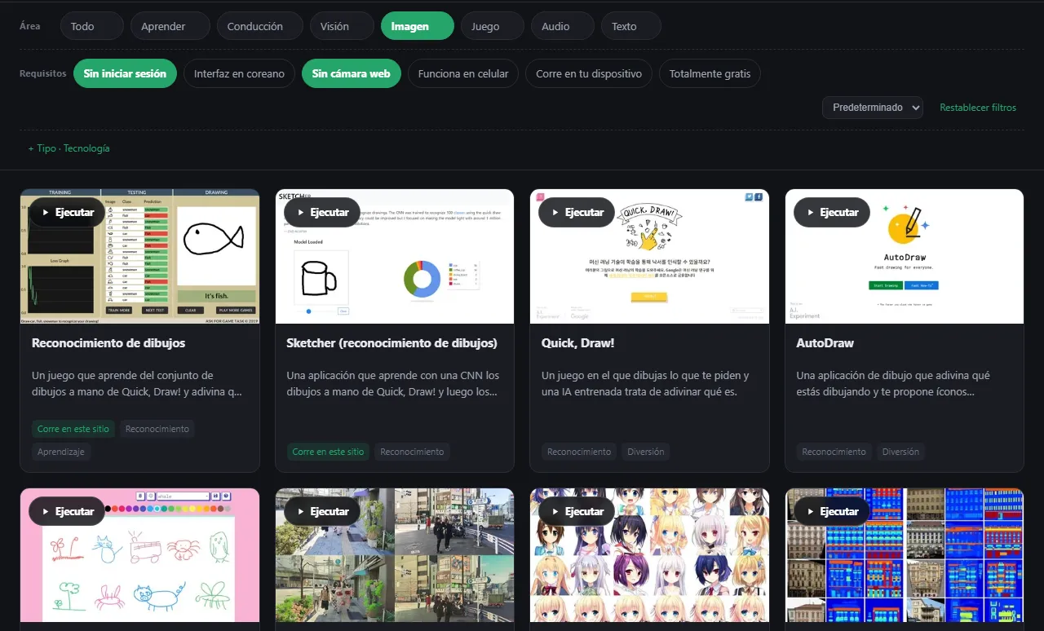Open the Predeterminado sort dropdown

point(873,108)
